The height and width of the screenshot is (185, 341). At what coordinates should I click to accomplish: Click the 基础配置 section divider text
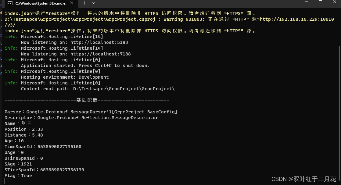point(86,100)
